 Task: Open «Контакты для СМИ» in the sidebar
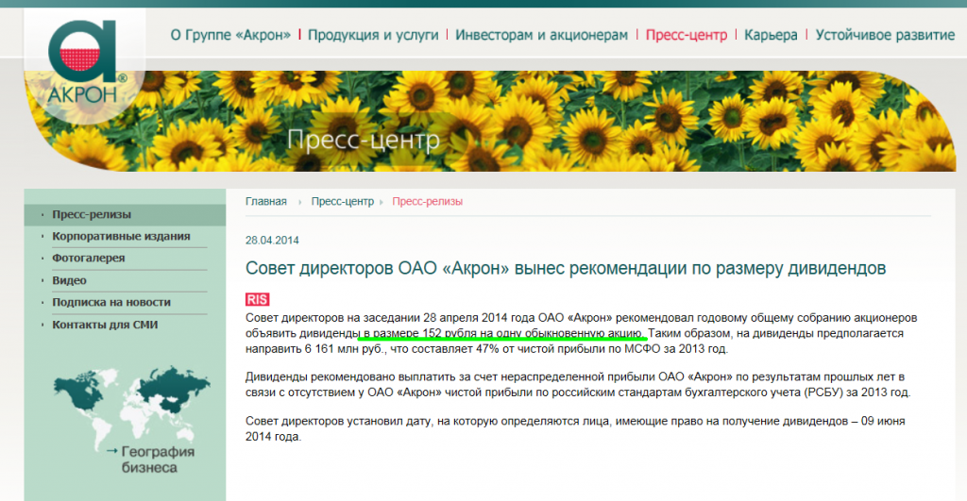(x=105, y=325)
